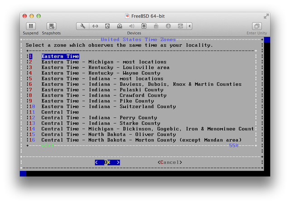The image size is (290, 204).
Task: Enter full screen with corner arrows icon
Action: 266,16
